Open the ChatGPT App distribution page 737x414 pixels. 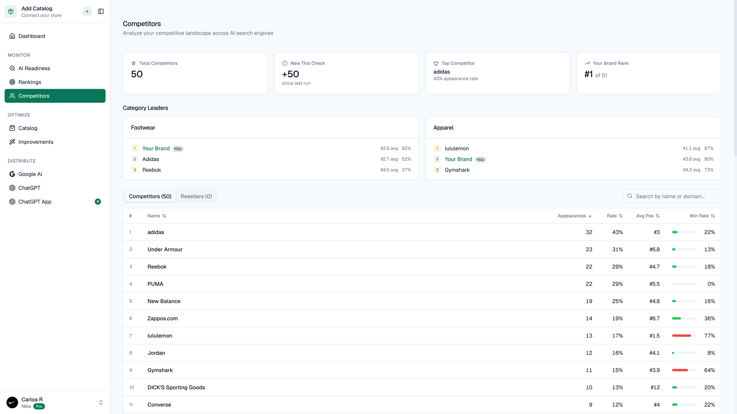point(55,202)
